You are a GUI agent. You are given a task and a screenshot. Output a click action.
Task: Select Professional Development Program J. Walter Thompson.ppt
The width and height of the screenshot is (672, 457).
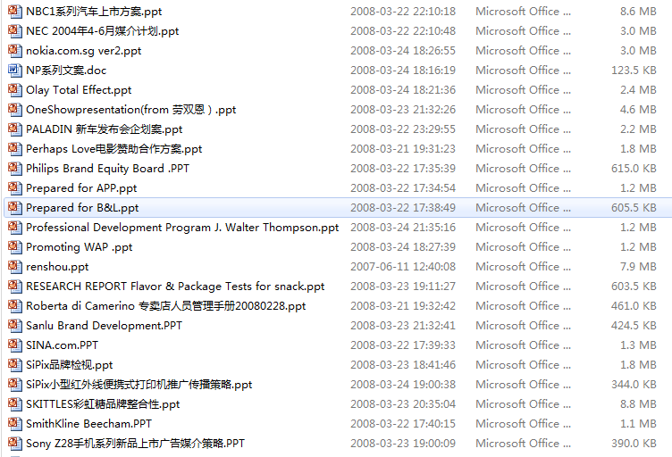[182, 228]
